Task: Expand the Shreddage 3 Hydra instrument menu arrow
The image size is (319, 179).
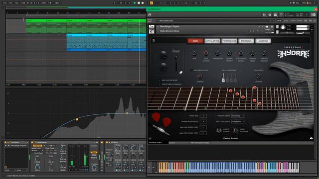Action: (158, 26)
